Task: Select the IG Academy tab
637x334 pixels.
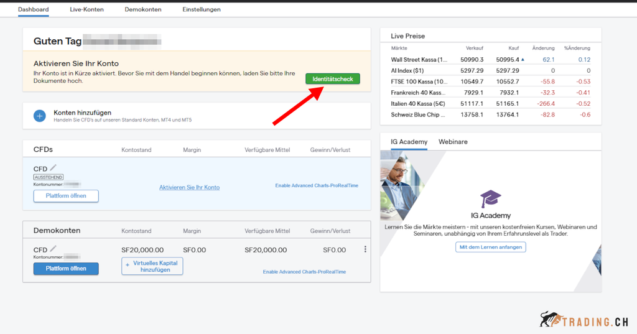Action: coord(409,142)
